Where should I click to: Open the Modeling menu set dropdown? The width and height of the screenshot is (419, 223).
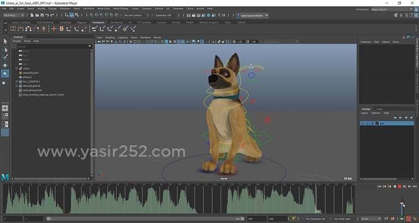(x=14, y=15)
